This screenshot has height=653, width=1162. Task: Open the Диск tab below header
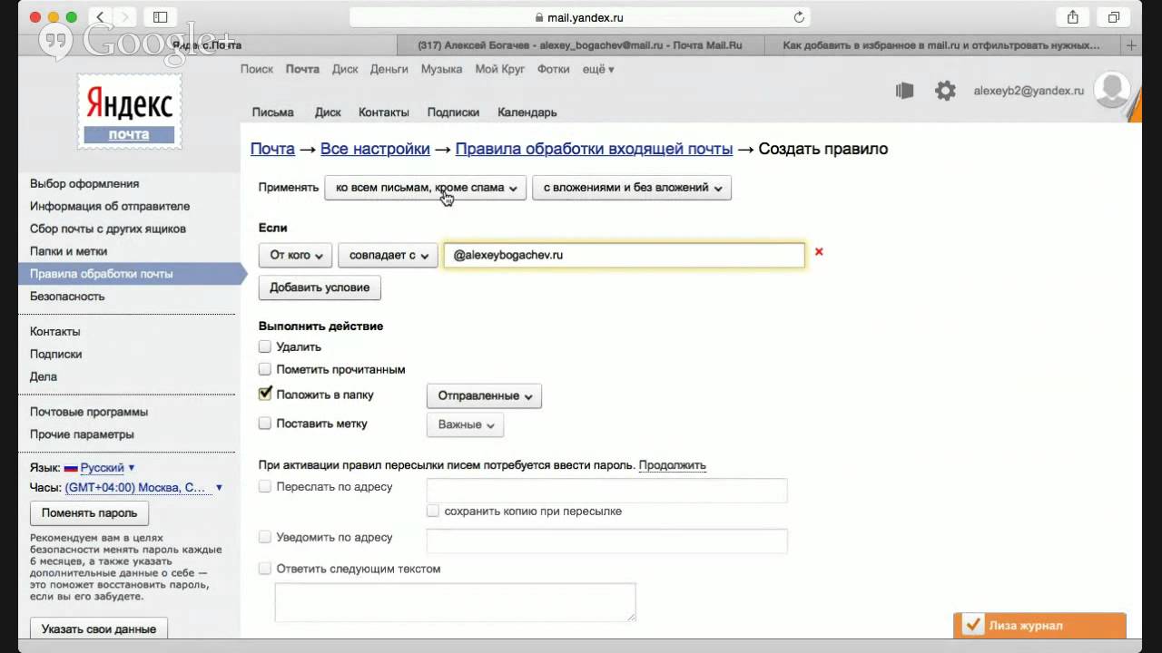328,112
